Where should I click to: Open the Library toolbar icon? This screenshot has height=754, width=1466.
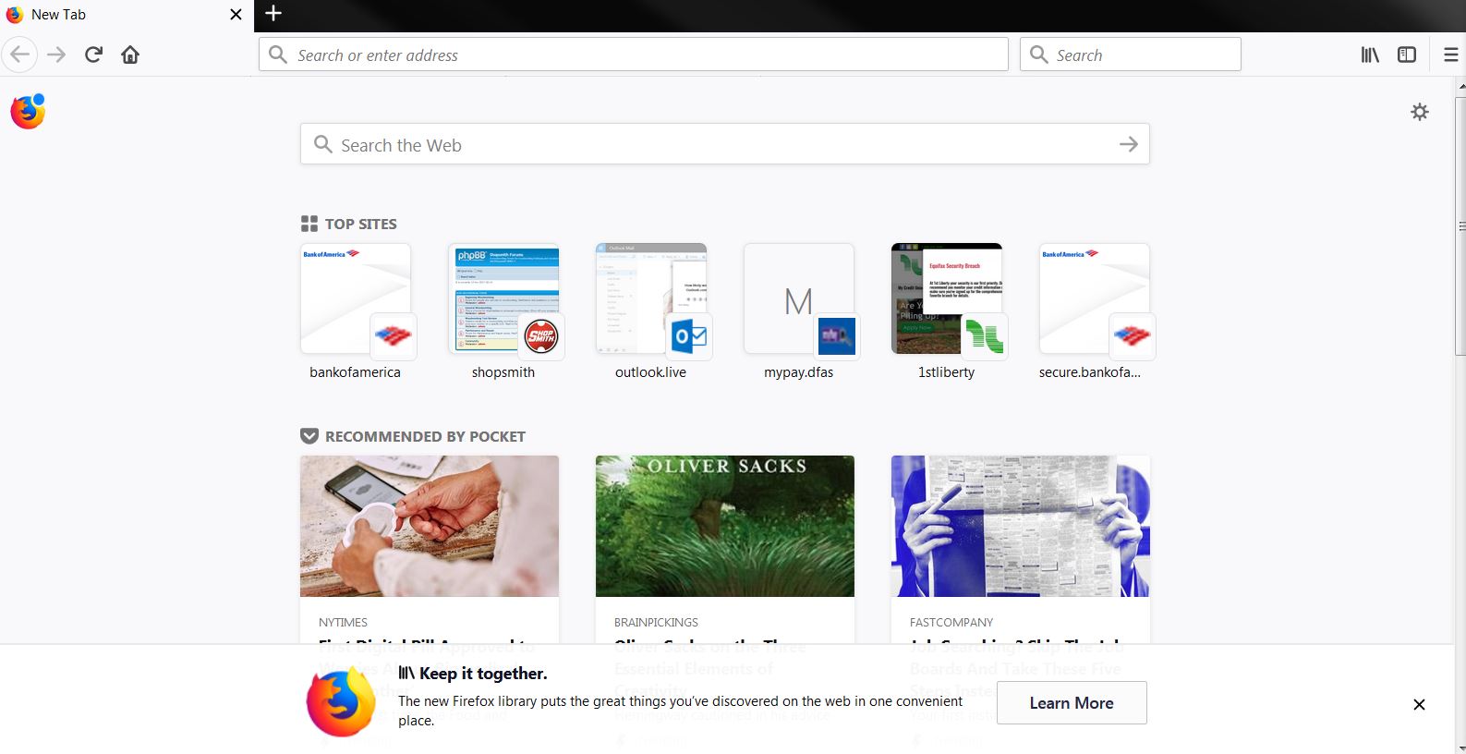click(1370, 55)
